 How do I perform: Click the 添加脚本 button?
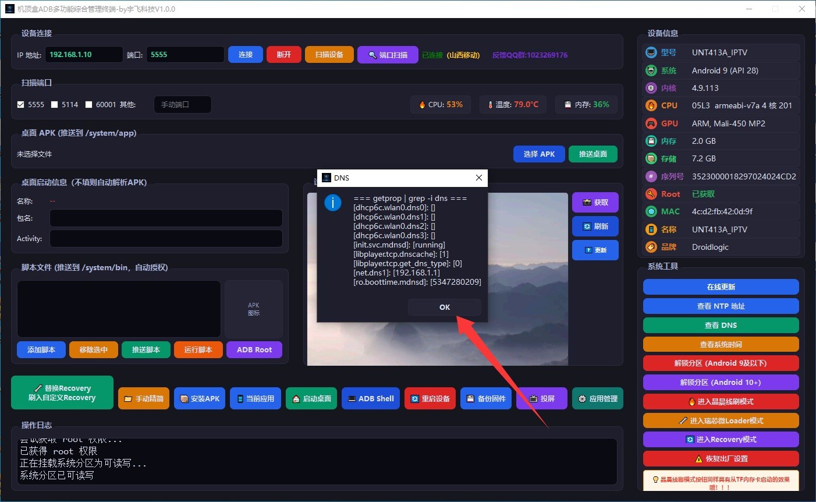[41, 349]
